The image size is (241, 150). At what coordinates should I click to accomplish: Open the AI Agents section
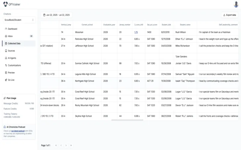coord(19,58)
